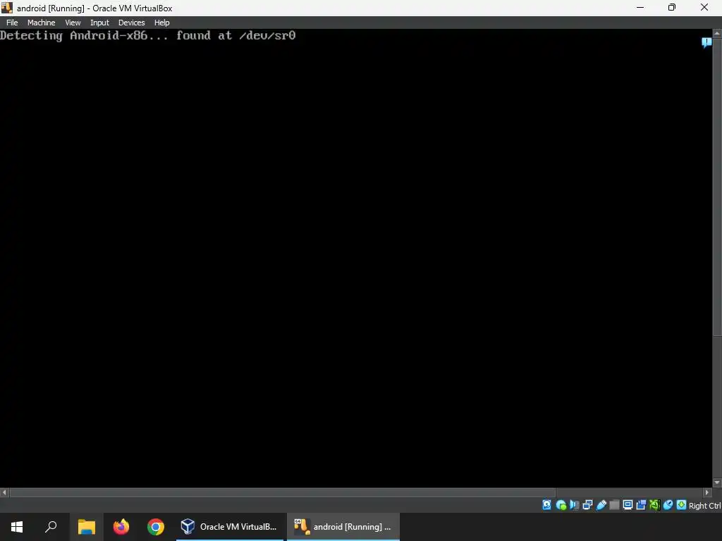Viewport: 722px width, 541px height.
Task: Click the USB devices indicator
Action: (x=601, y=505)
